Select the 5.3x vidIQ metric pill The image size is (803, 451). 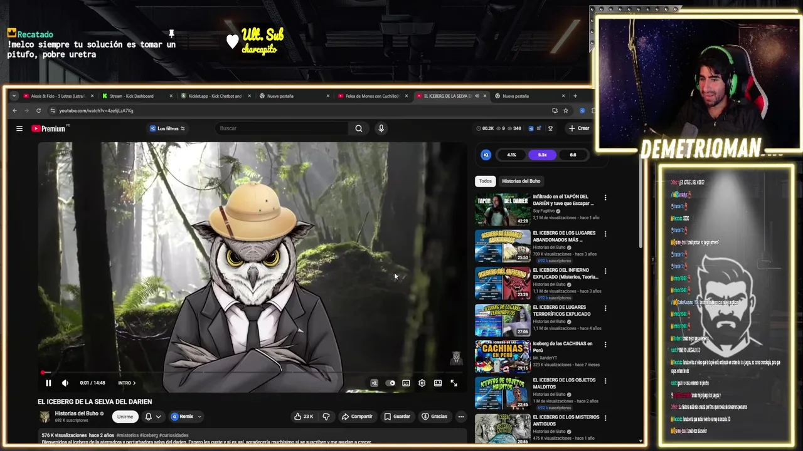[542, 155]
